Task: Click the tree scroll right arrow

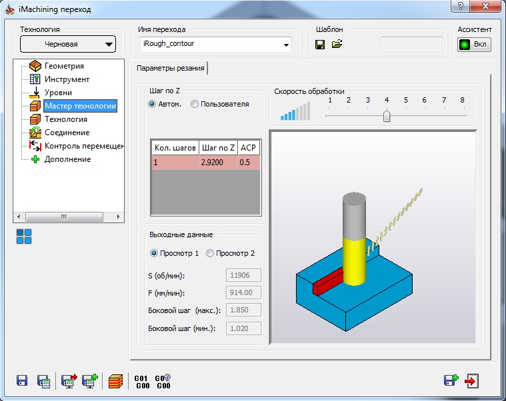Action: (118, 216)
